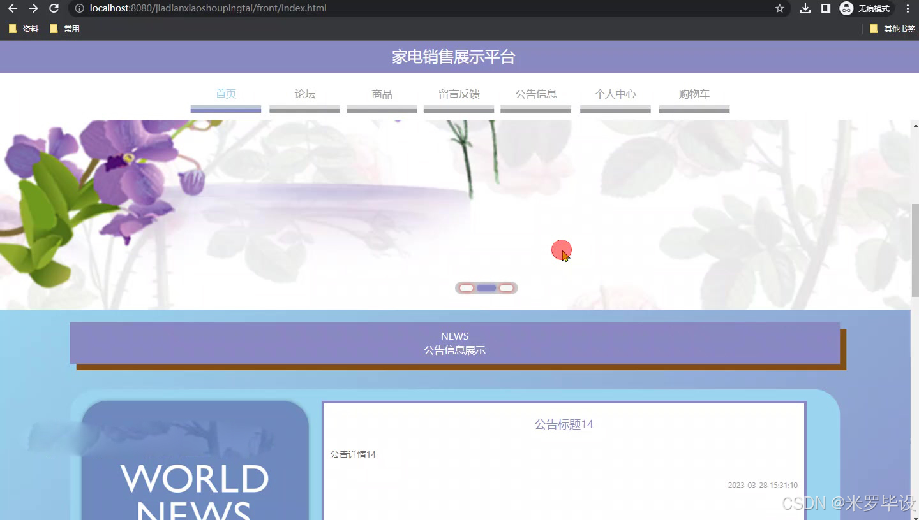Viewport: 919px width, 520px height.
Task: Open the browser menu via three-dot icon
Action: point(908,8)
